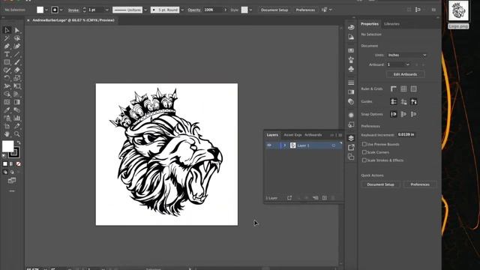Enable Scale Corners checkbox
This screenshot has width=480, height=270.
[364, 151]
